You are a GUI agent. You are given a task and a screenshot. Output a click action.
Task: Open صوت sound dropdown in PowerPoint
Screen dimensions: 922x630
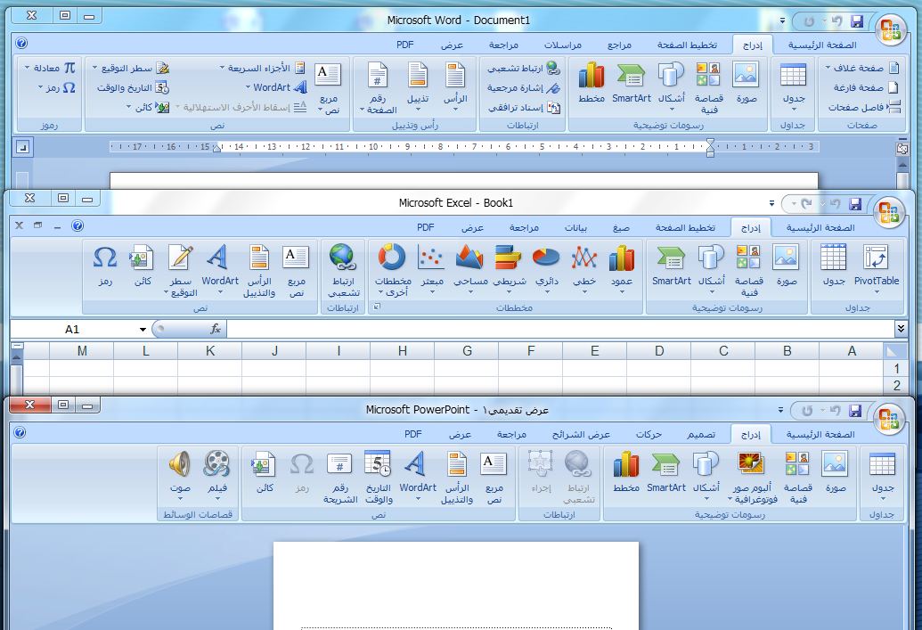[x=179, y=499]
